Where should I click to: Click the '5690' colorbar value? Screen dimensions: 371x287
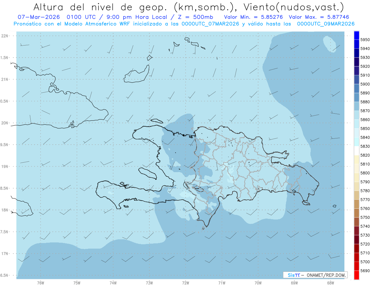(365, 271)
